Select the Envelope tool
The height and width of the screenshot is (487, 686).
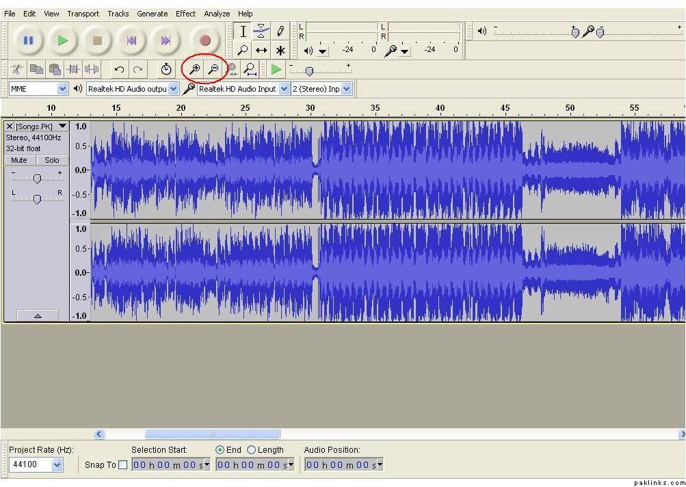(261, 31)
